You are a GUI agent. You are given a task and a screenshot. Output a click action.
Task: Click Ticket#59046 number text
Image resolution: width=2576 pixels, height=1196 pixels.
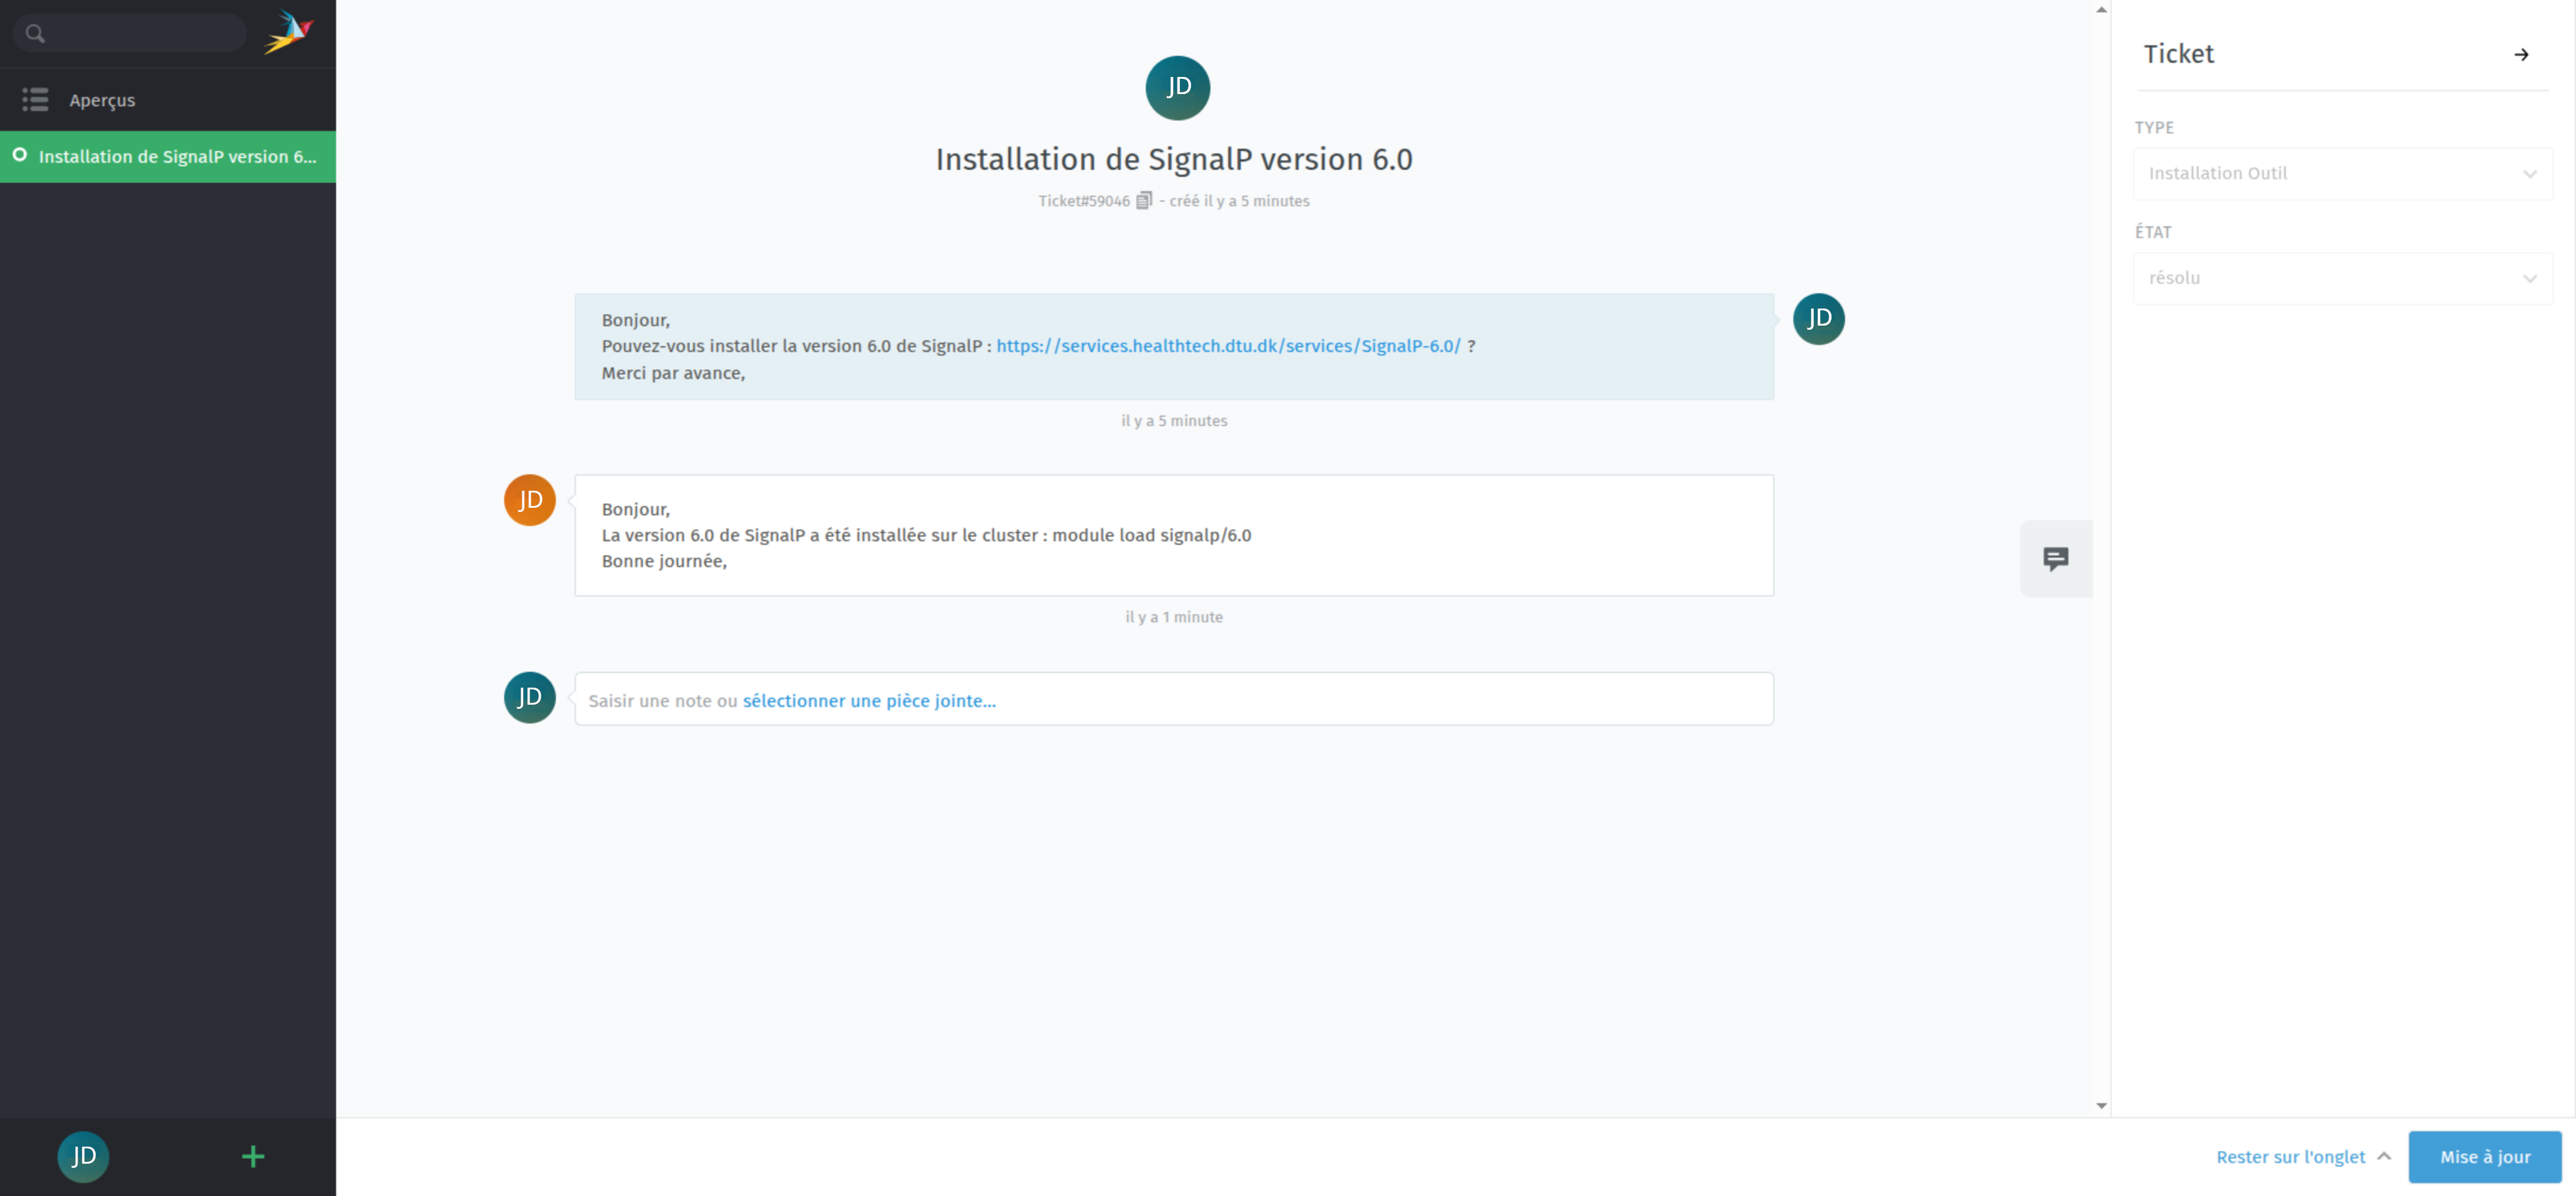[x=1084, y=201]
